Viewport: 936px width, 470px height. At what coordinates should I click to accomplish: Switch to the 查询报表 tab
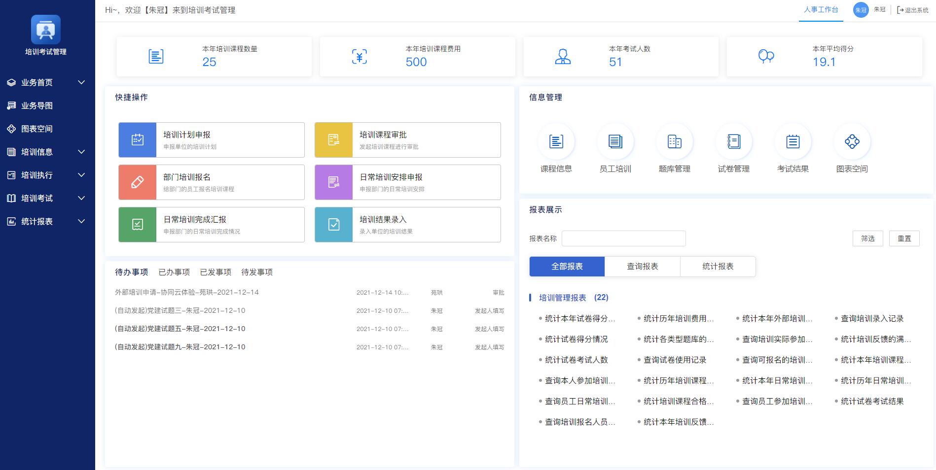click(x=642, y=266)
